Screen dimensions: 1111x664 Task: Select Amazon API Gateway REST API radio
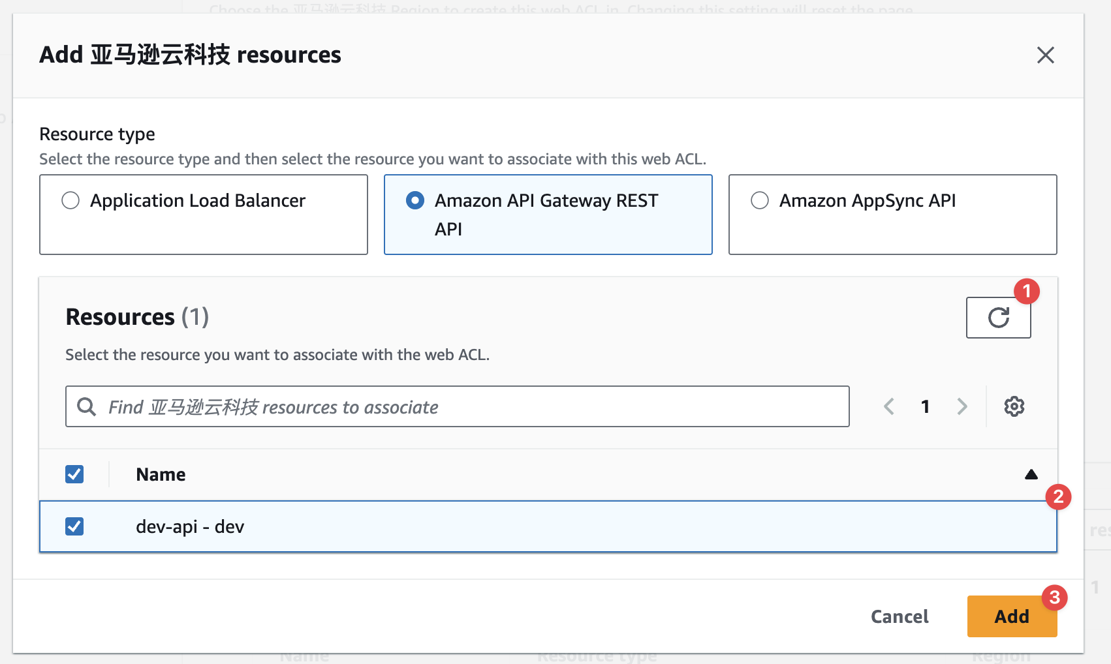point(415,200)
